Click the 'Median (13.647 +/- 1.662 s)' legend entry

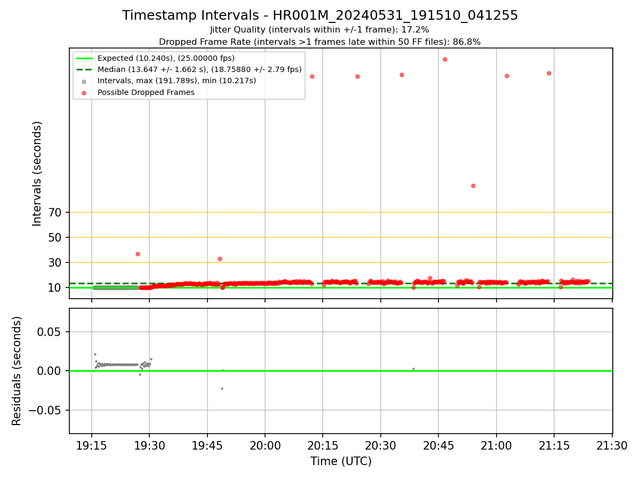199,69
